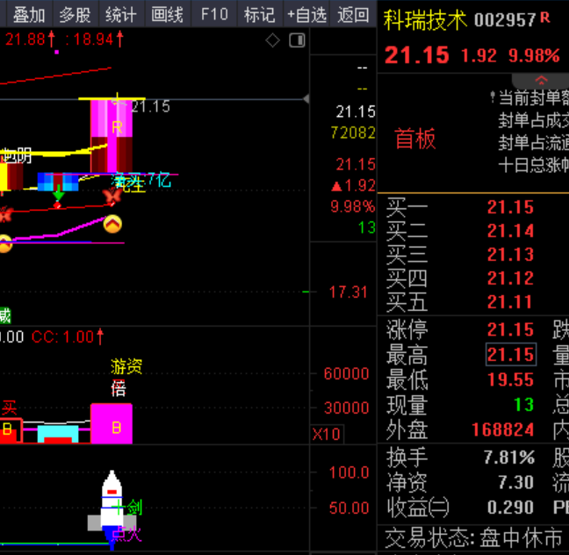Viewport: 569px width, 555px height.
Task: Select the 买一 price 21.15
Action: click(x=510, y=207)
